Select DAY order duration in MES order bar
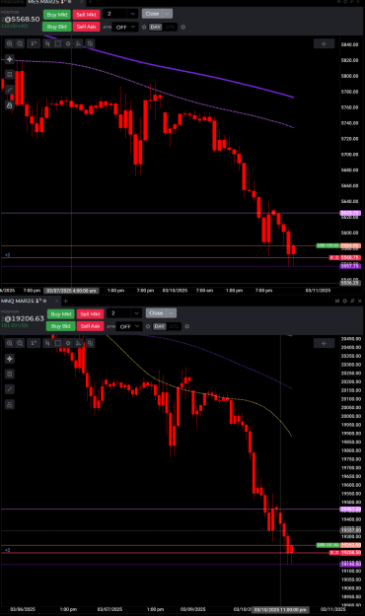365x616 pixels. [155, 28]
